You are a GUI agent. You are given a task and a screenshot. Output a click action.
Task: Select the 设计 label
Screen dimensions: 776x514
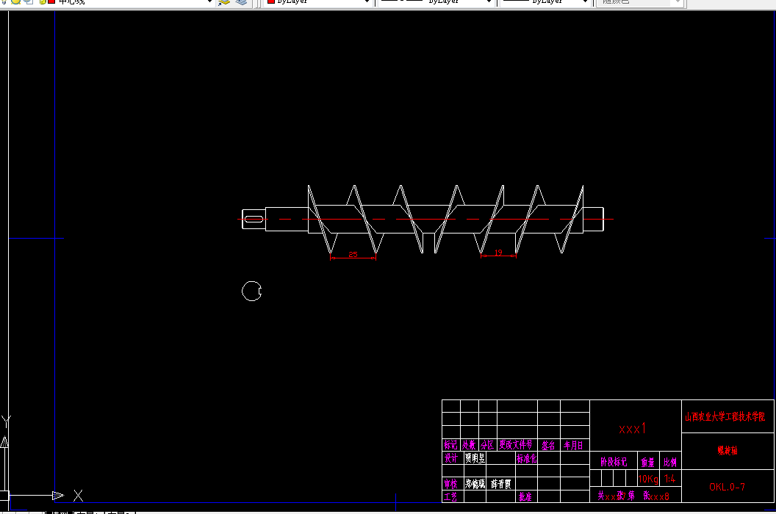coord(451,457)
